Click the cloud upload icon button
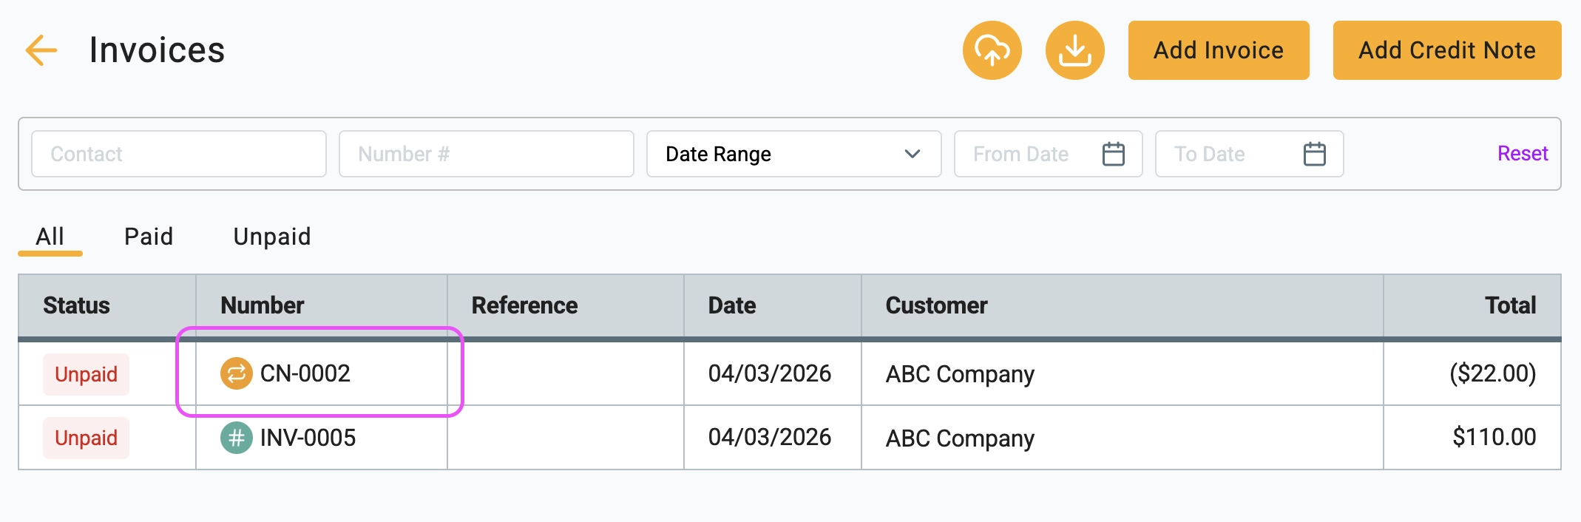1581x522 pixels. click(x=992, y=50)
